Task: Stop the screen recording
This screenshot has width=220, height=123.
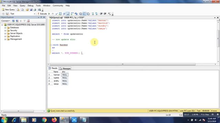Action: point(218,114)
